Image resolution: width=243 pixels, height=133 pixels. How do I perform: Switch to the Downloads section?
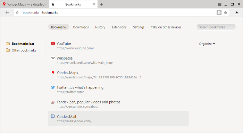(x=81, y=27)
